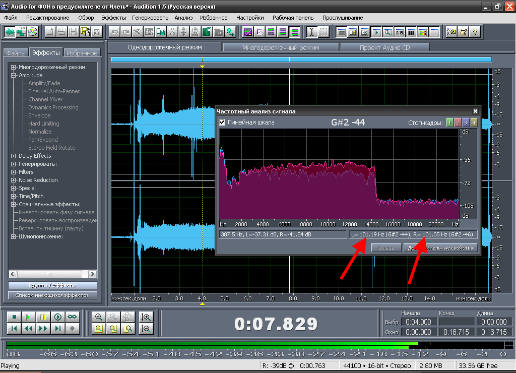Viewport: 516px width, 373px height.
Task: Expand the Delay Effects tree node
Action: tap(14, 156)
